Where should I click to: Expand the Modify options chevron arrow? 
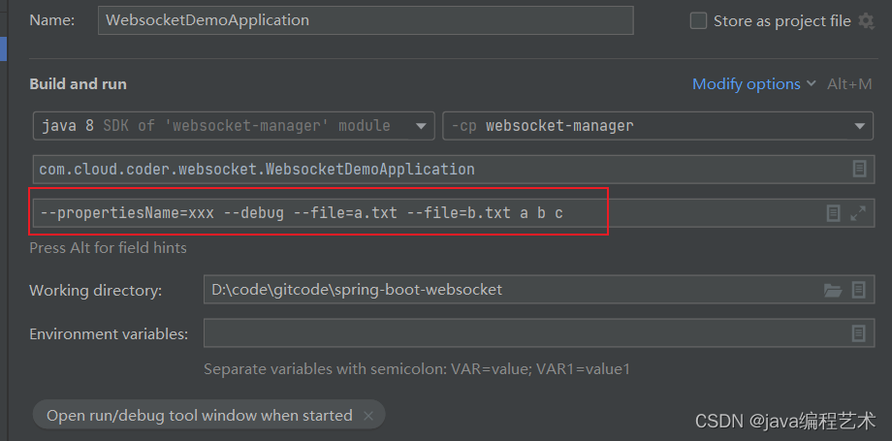pos(811,84)
